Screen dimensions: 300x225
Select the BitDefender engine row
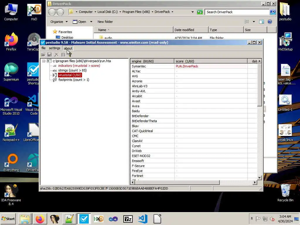tap(194, 116)
